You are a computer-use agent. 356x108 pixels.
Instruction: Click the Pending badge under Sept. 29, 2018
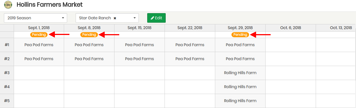click(x=240, y=35)
